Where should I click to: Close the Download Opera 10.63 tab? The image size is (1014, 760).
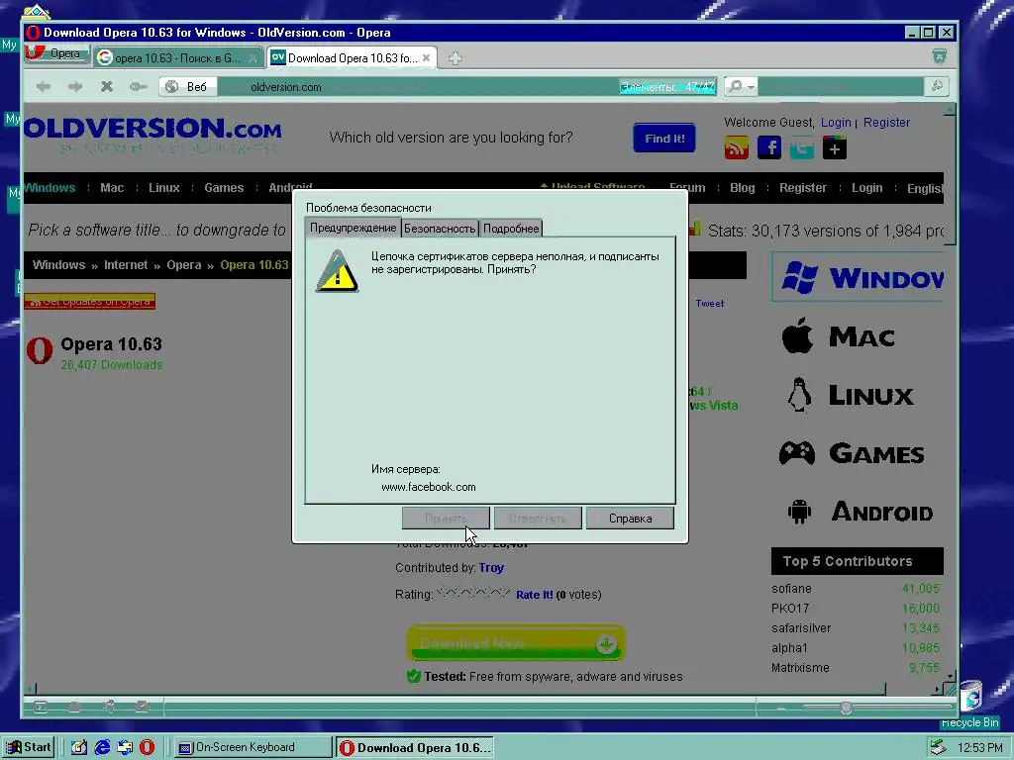click(426, 58)
